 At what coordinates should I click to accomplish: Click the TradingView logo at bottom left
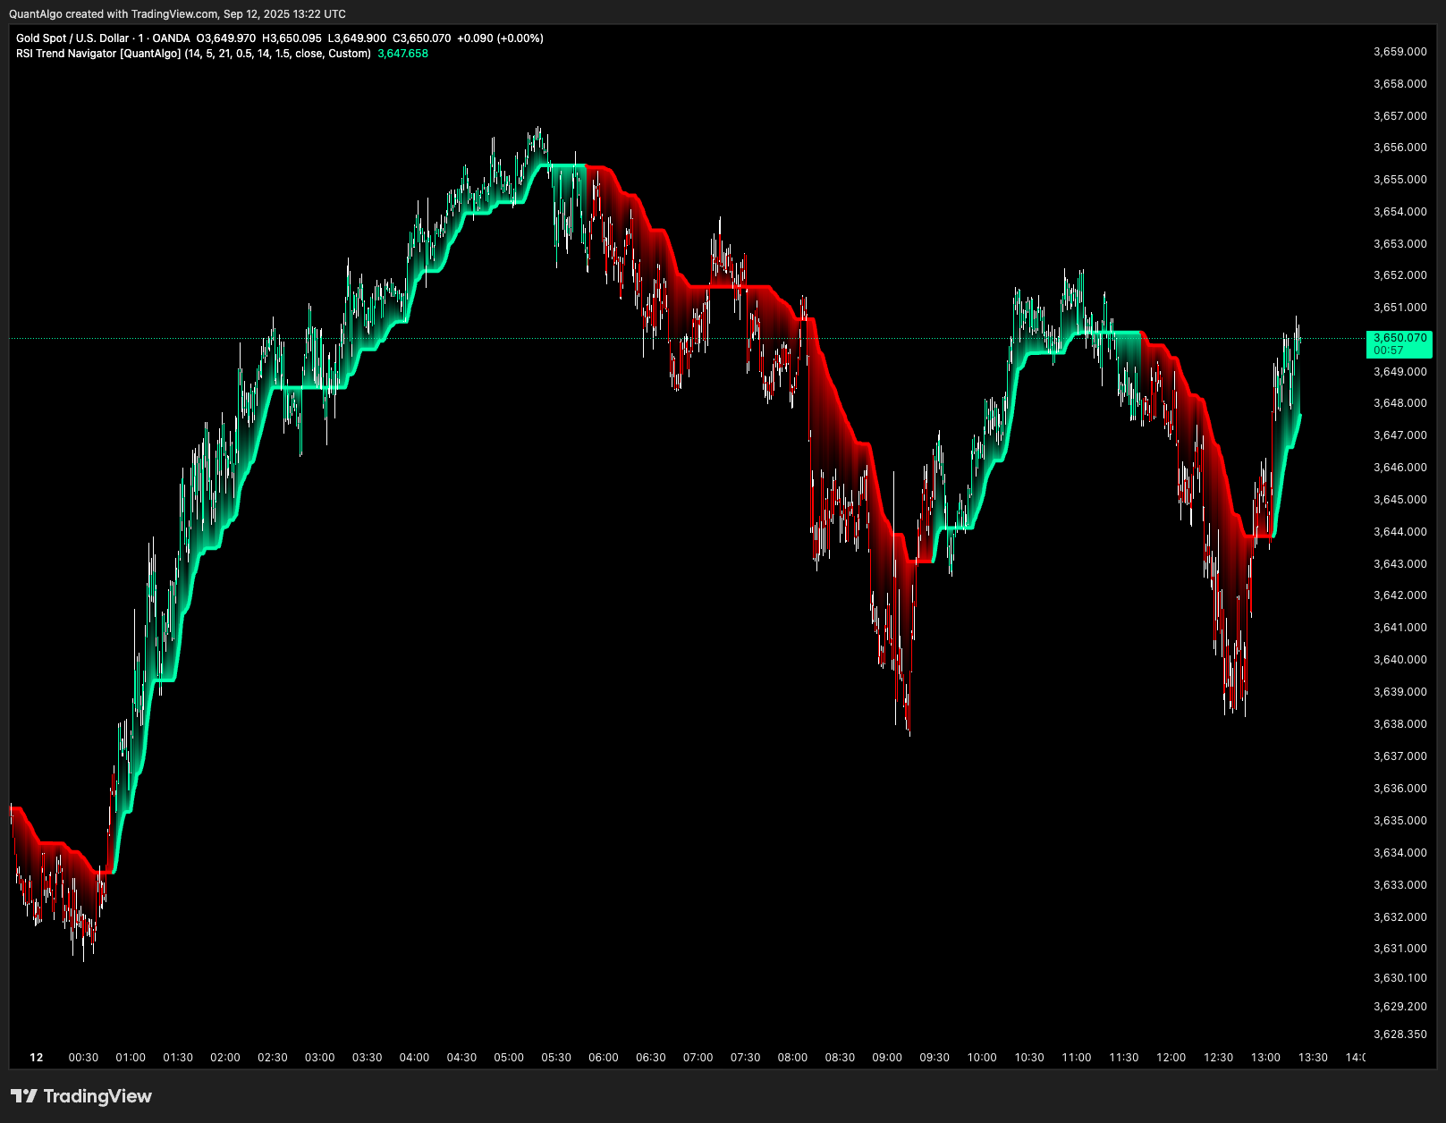pos(81,1096)
